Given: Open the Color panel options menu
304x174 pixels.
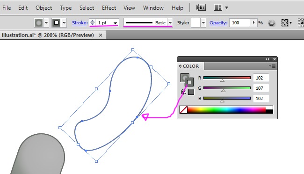Looking at the screenshot, I should pos(272,66).
